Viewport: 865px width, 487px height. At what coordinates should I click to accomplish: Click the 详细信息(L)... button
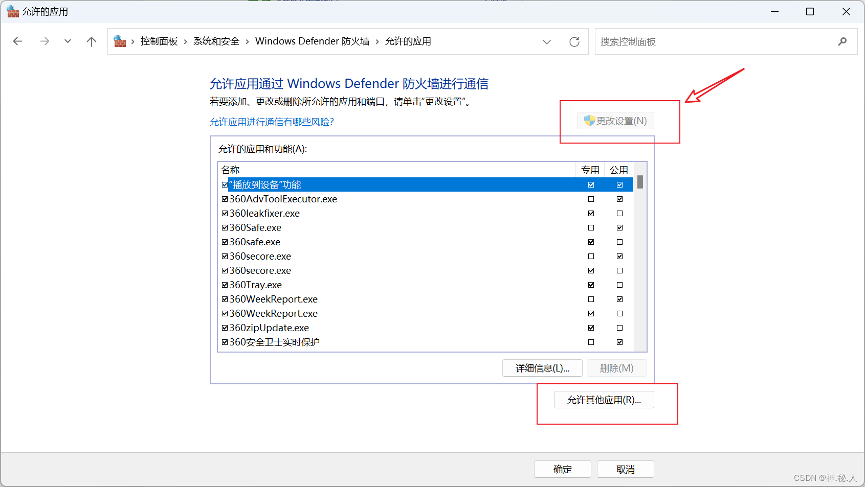tap(542, 368)
